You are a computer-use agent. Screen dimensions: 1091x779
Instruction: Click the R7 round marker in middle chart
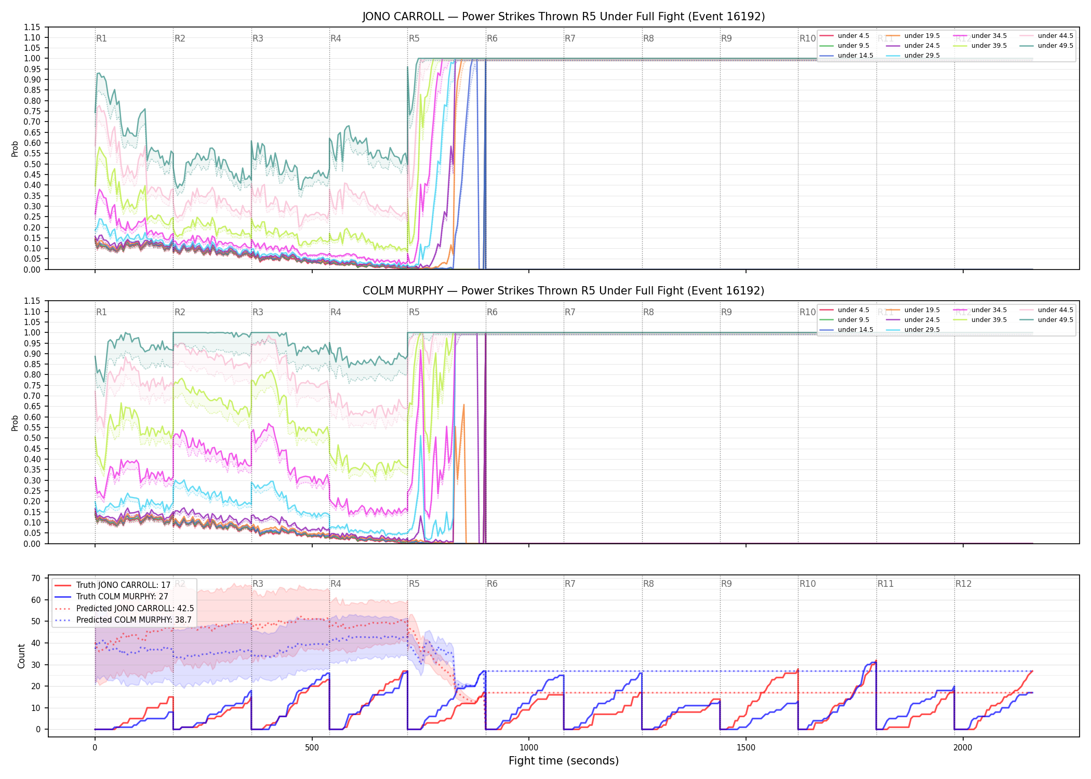coord(570,312)
